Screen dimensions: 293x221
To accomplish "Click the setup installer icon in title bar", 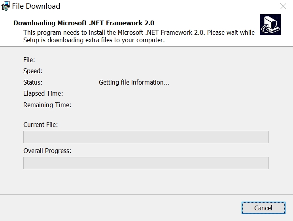I will 5,6.
